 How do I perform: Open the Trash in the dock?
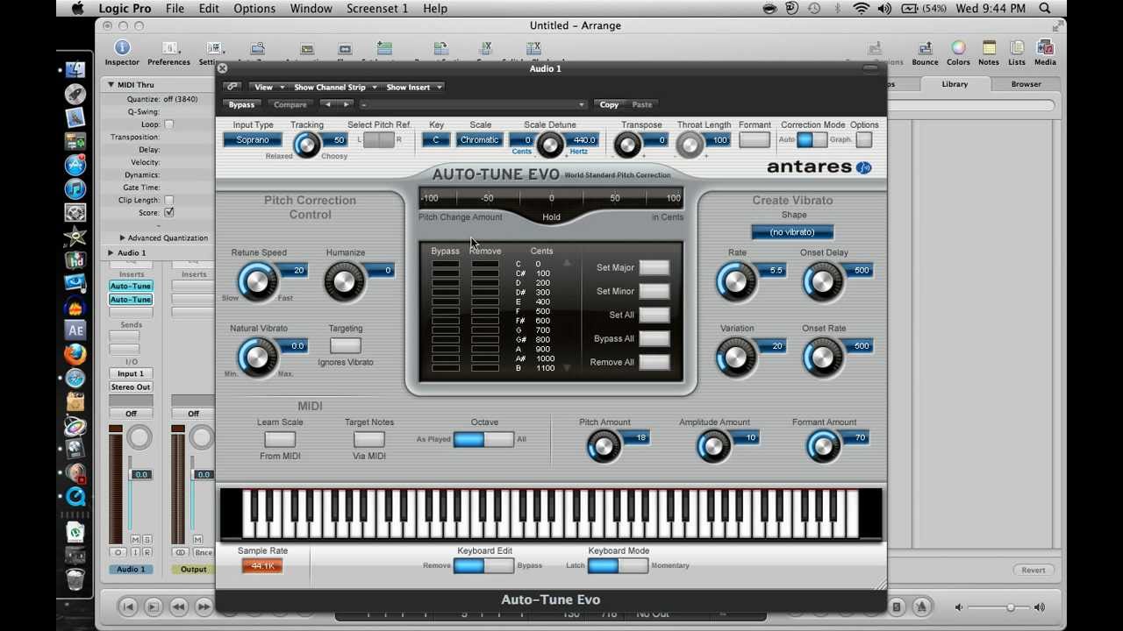coord(75,579)
